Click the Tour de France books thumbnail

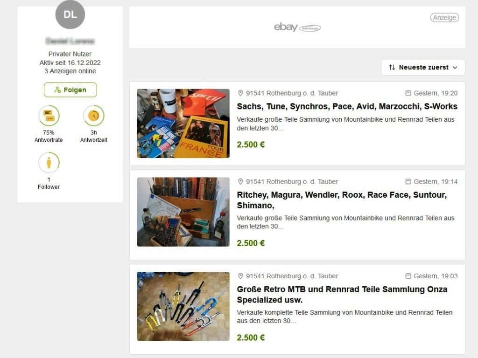pyautogui.click(x=183, y=124)
